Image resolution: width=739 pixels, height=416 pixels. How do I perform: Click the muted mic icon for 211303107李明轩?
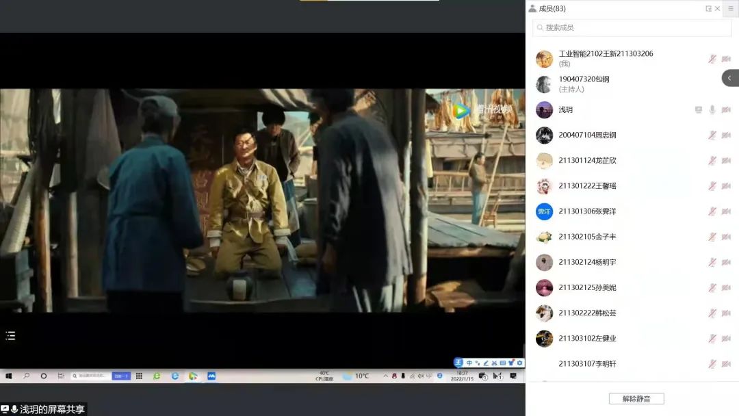[x=712, y=364]
